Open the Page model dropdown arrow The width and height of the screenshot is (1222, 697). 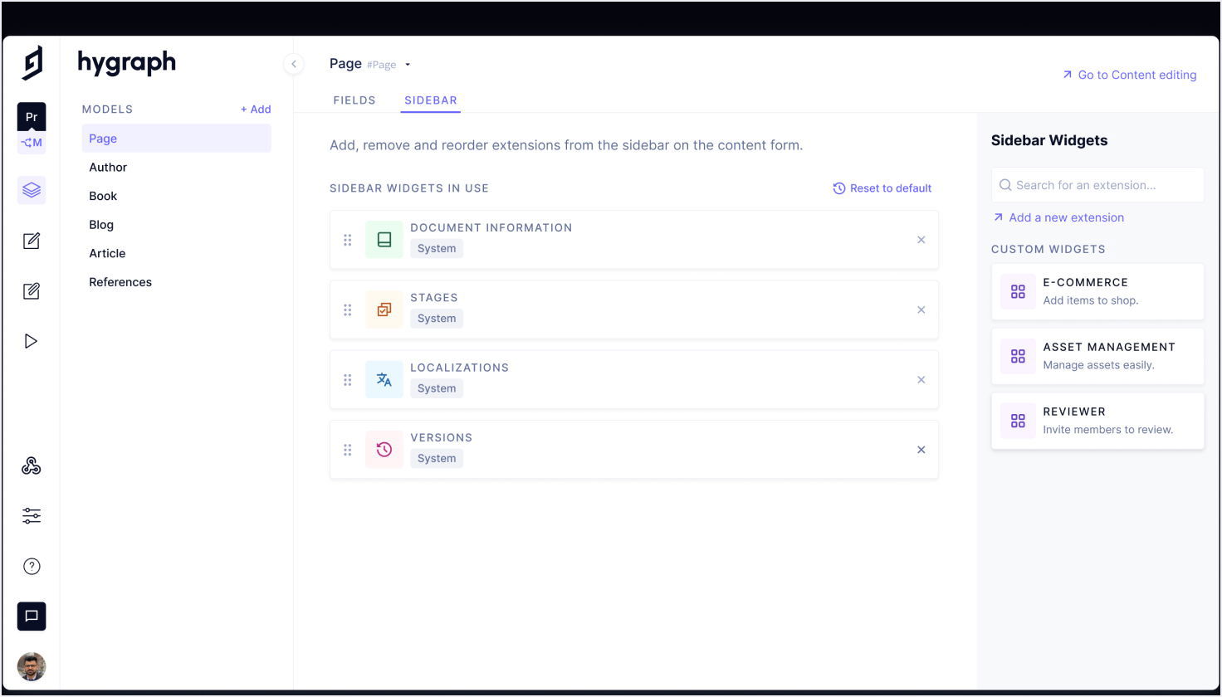coord(408,65)
